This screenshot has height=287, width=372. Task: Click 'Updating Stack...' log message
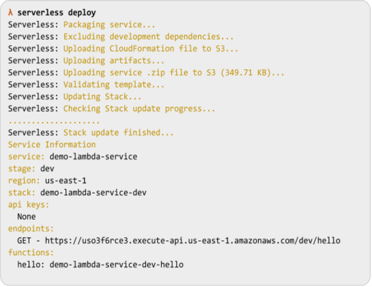click(x=102, y=97)
